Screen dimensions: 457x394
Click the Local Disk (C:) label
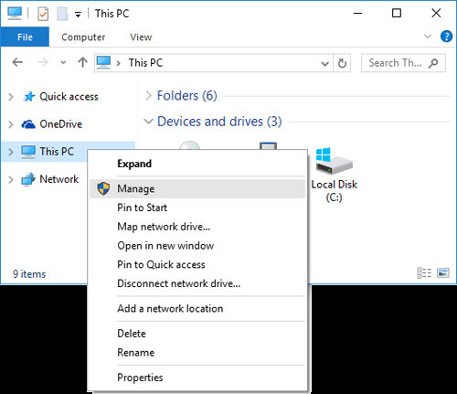click(x=335, y=191)
